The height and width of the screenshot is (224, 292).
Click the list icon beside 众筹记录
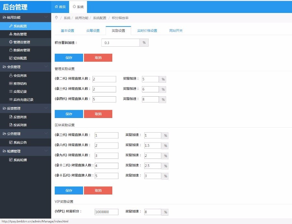(11, 91)
